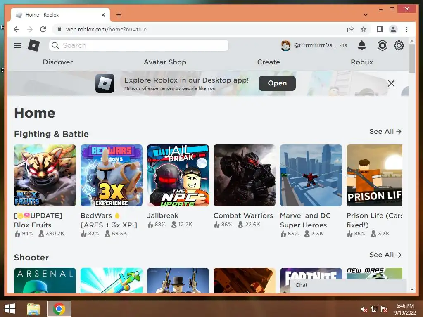Open Combat Warriors thumbnail
Screen dimensions: 423x317
(245, 175)
